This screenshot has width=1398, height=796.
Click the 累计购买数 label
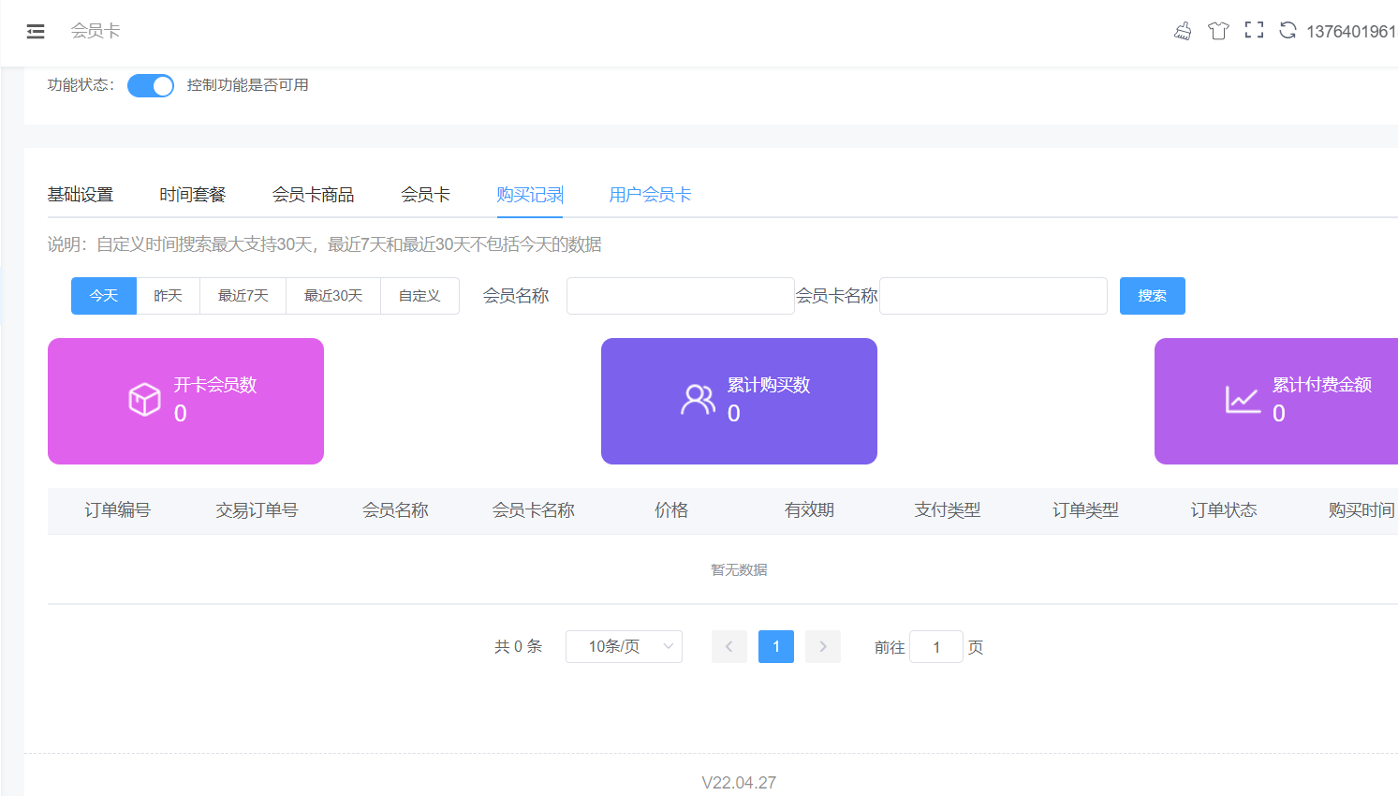[769, 385]
